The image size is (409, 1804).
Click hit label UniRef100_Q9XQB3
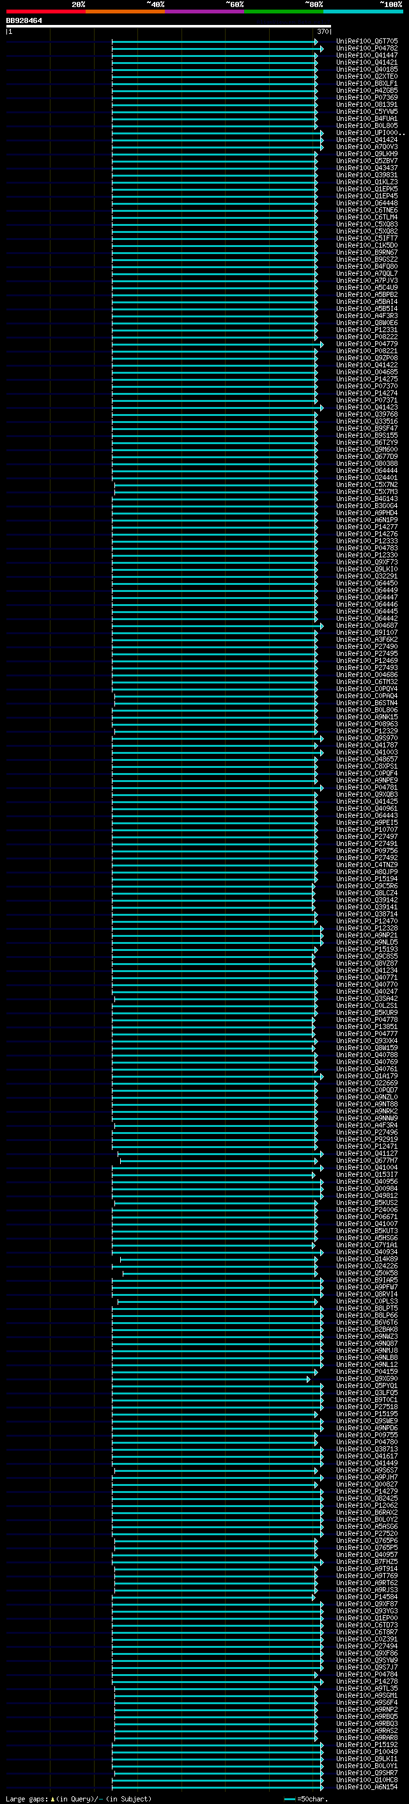point(367,794)
